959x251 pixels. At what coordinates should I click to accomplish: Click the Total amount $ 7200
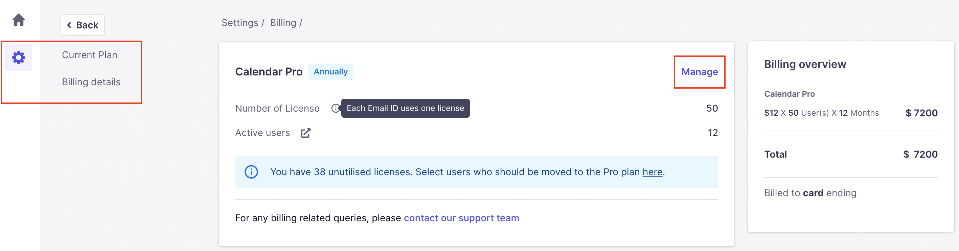(x=920, y=155)
